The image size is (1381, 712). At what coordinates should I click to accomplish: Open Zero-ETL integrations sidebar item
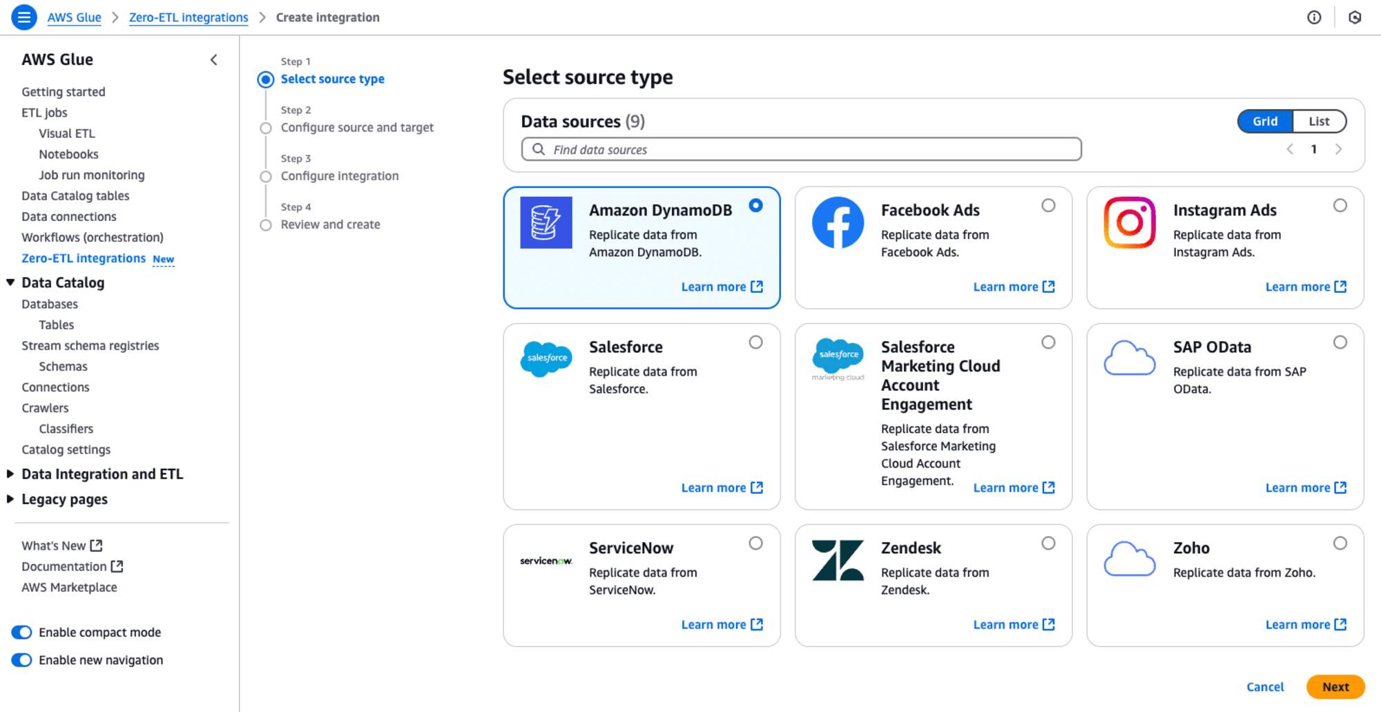[x=84, y=258]
